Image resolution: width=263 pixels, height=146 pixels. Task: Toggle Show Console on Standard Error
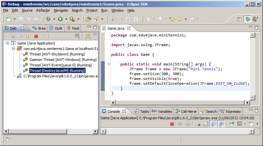pos(222,124)
